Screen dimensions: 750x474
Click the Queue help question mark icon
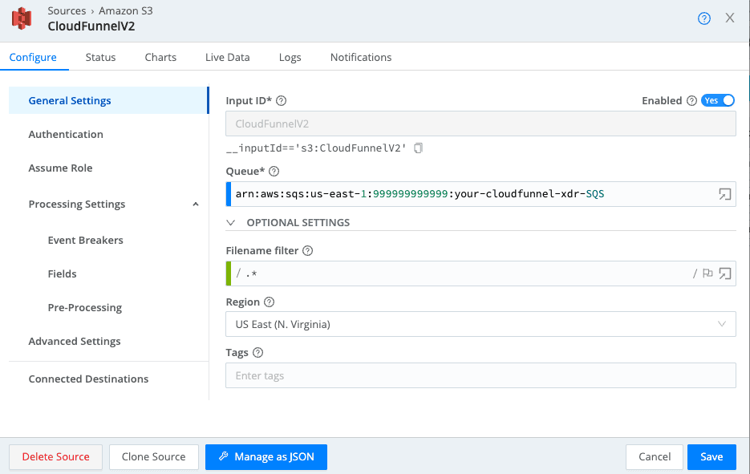click(x=273, y=171)
